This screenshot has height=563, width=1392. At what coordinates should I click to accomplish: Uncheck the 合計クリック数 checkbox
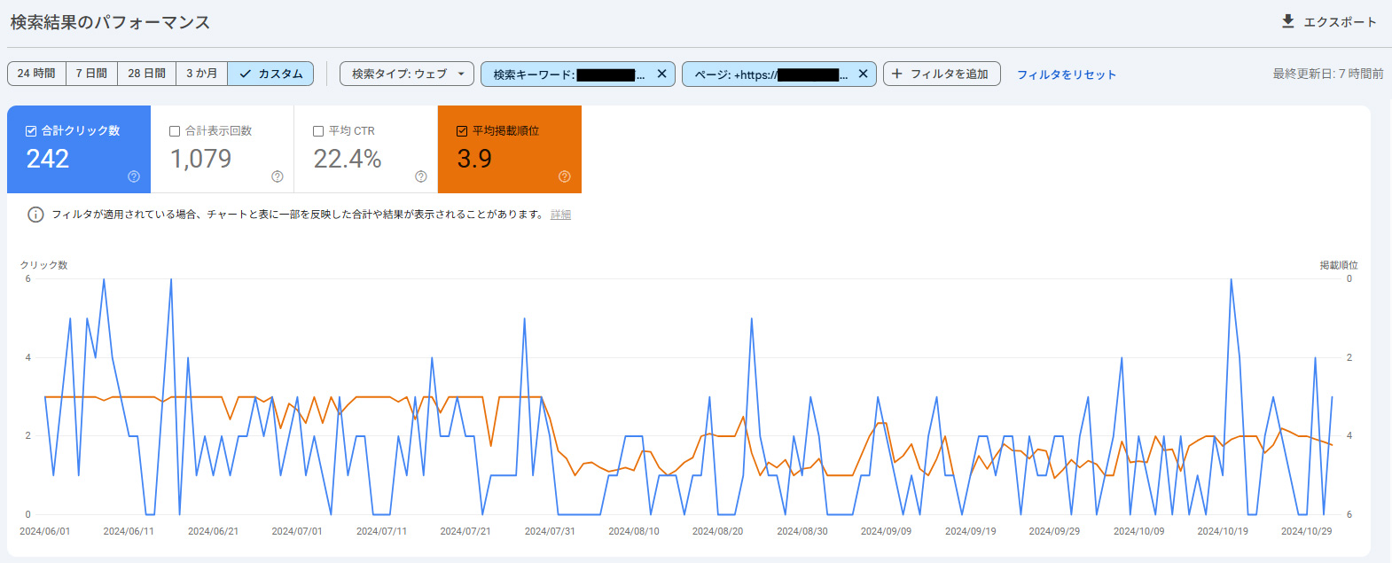(31, 131)
